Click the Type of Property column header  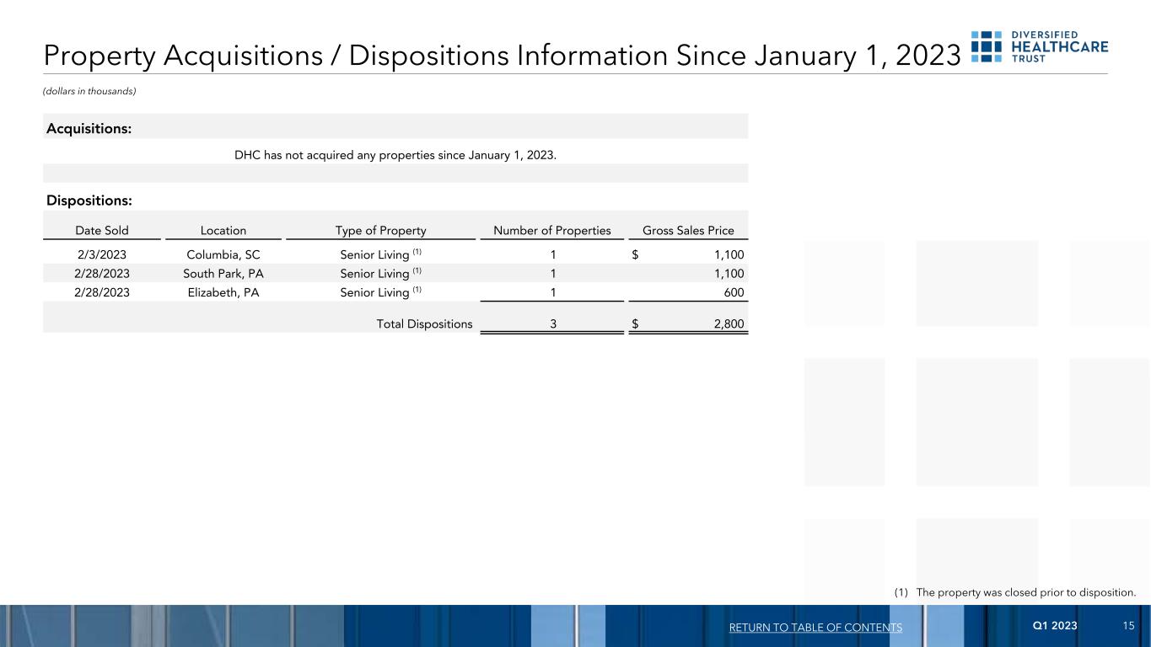coord(380,231)
